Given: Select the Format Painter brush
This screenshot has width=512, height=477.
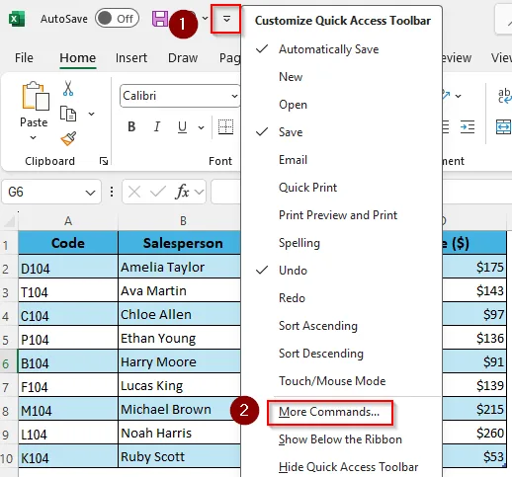Looking at the screenshot, I should pos(68,138).
